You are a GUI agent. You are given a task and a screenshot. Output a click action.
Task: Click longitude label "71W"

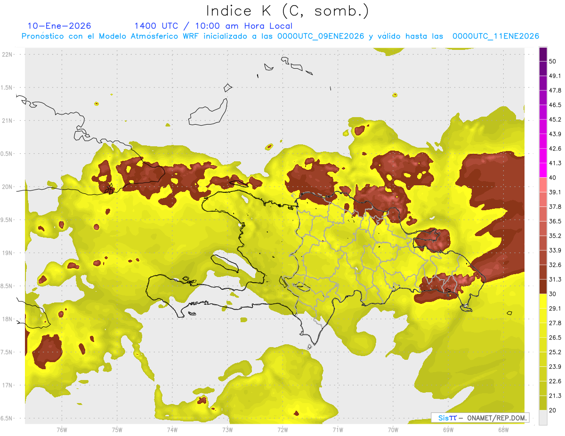click(338, 430)
